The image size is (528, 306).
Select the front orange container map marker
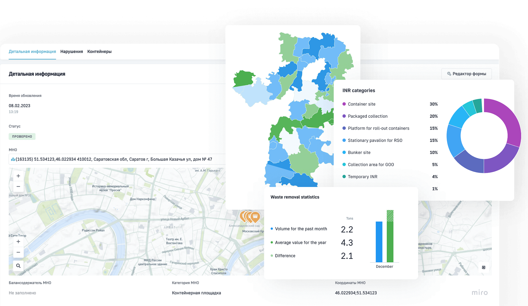click(x=255, y=216)
